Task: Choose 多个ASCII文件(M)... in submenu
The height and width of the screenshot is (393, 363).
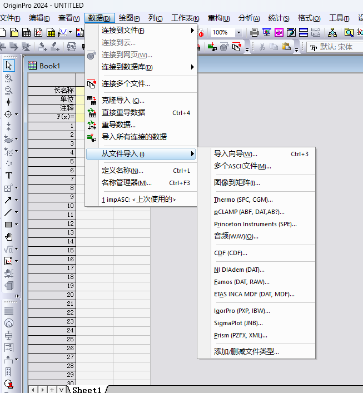Action: click(256, 166)
